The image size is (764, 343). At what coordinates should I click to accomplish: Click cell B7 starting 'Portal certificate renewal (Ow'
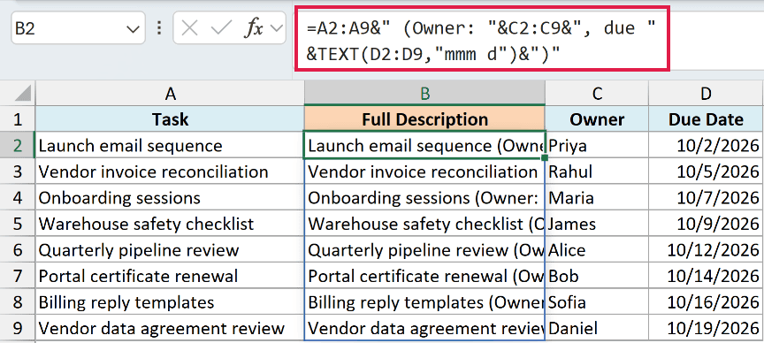[x=424, y=276]
